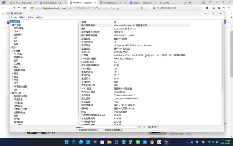Image resolution: width=233 pixels, height=146 pixels.
Task: Expand the 多媒体 tree node
Action: 12,51
